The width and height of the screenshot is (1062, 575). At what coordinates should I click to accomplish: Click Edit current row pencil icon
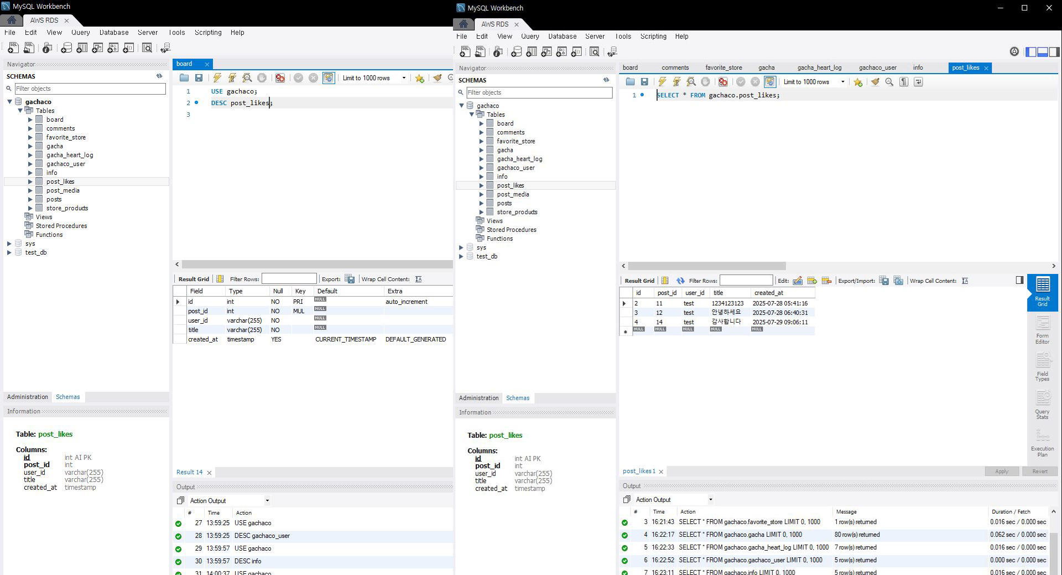click(x=798, y=281)
